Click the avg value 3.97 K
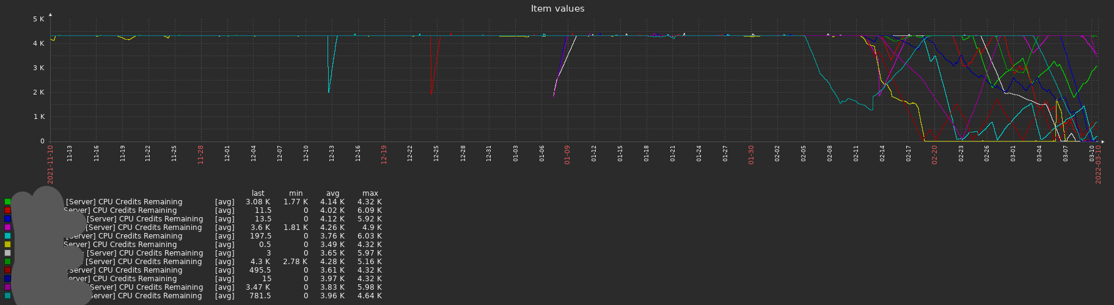The width and height of the screenshot is (1114, 305). 332,279
